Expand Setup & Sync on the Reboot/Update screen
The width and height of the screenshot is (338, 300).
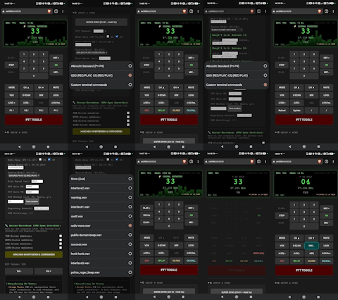(x=287, y=132)
